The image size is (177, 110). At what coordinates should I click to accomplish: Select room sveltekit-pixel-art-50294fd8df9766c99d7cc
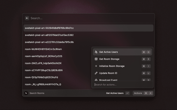click(49, 28)
